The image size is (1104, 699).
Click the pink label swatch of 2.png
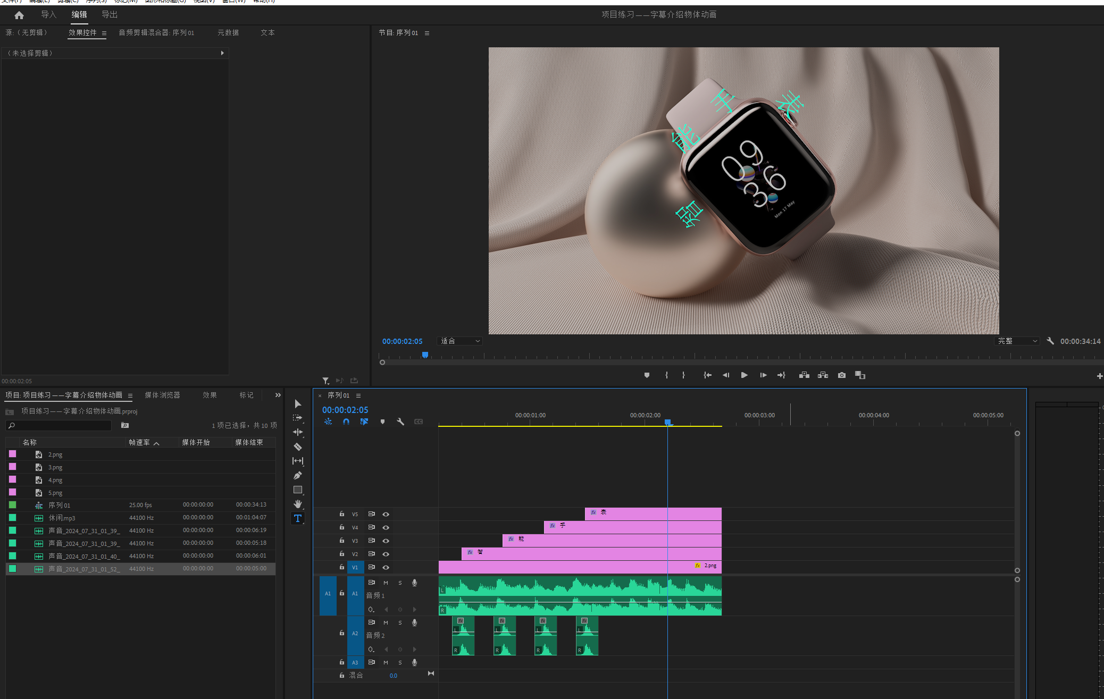pos(13,454)
